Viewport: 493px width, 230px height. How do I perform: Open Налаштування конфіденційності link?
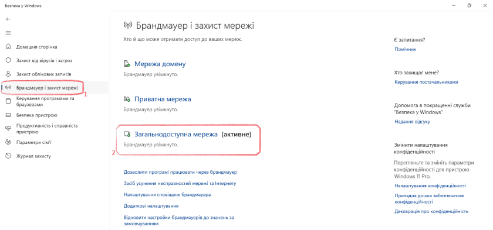tap(430, 186)
